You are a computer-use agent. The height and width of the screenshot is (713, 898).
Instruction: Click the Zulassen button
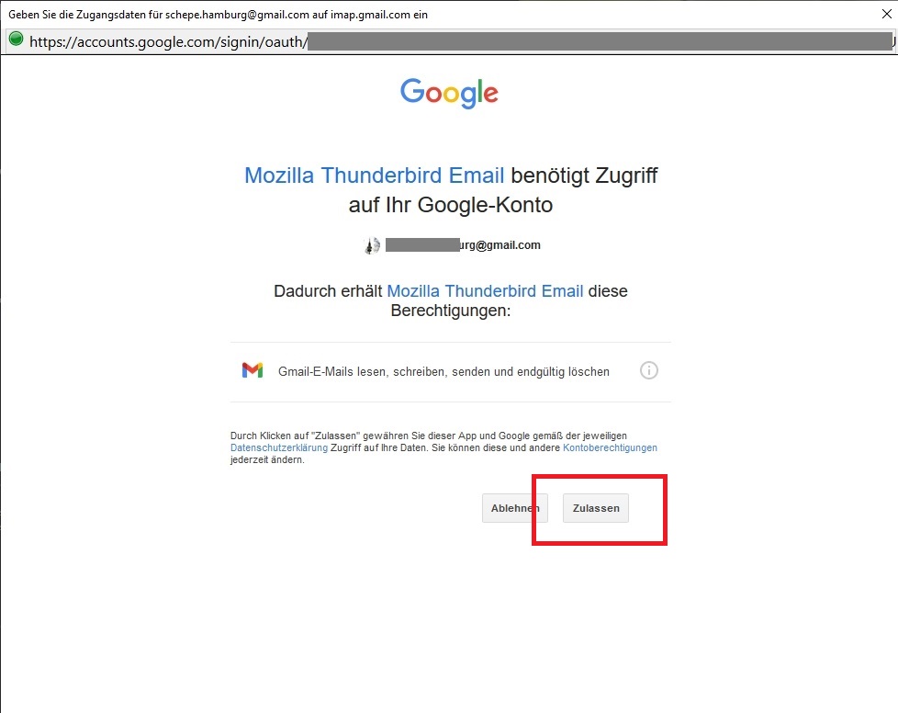click(596, 508)
